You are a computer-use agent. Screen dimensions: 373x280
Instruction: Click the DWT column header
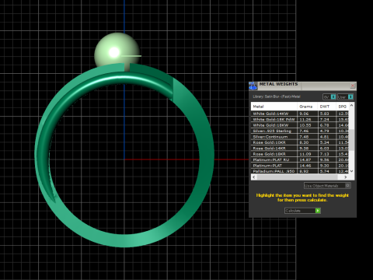[326, 107]
